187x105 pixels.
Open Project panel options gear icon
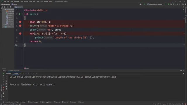[11, 7]
